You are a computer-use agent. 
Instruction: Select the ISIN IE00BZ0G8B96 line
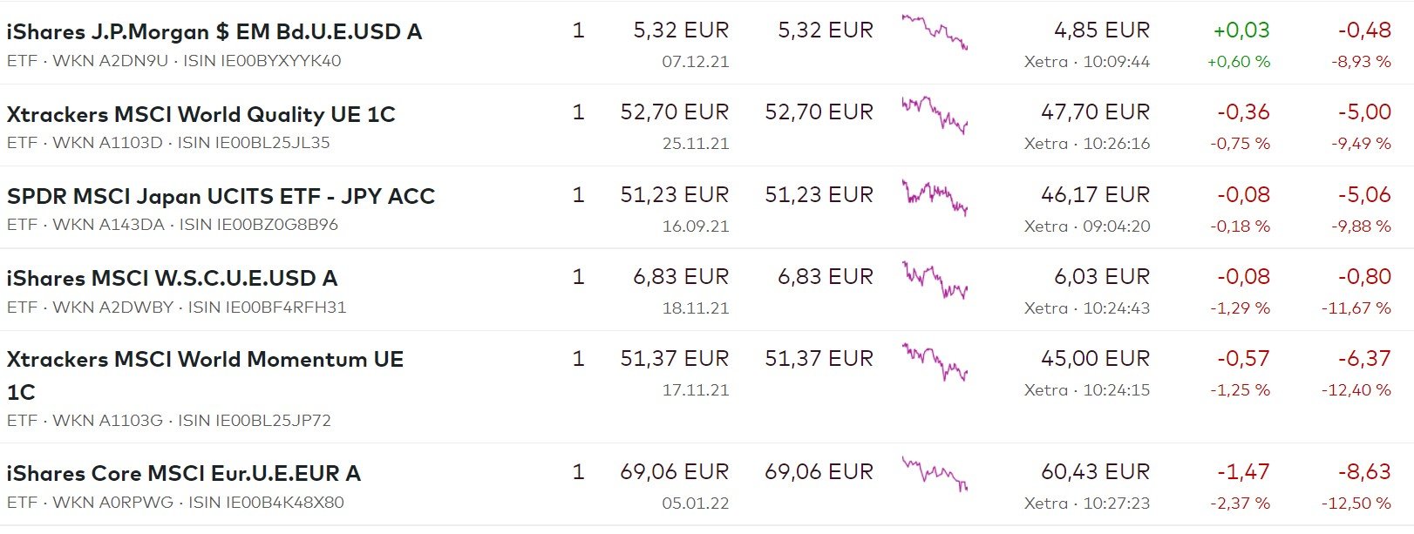pyautogui.click(x=259, y=225)
